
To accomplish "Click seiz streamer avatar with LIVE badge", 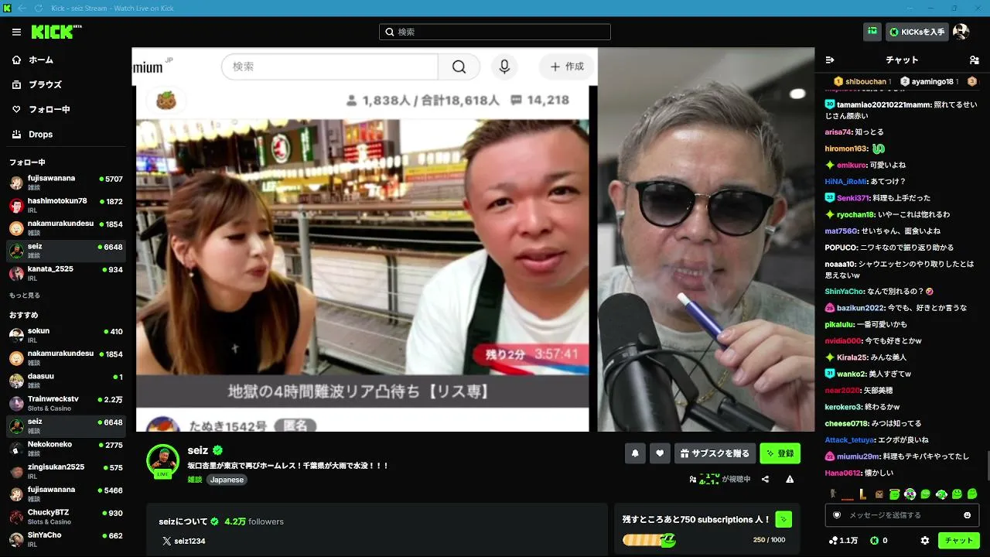I will coord(163,461).
